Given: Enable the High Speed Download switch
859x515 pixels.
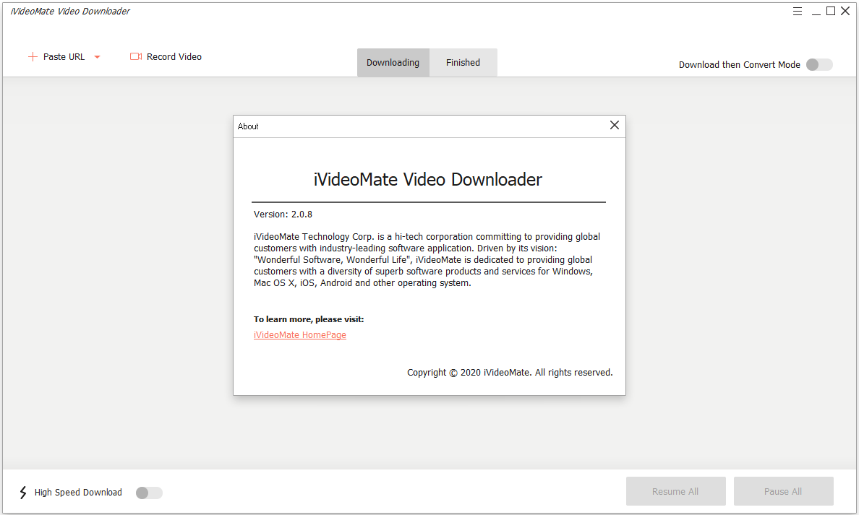Looking at the screenshot, I should click(x=149, y=493).
